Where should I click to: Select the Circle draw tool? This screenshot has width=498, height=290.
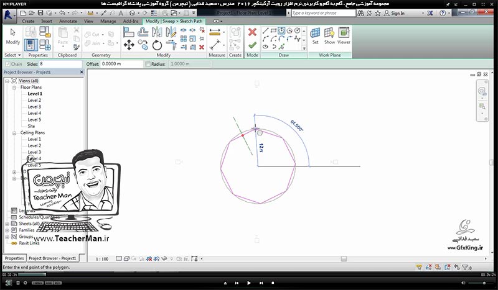[x=298, y=30]
